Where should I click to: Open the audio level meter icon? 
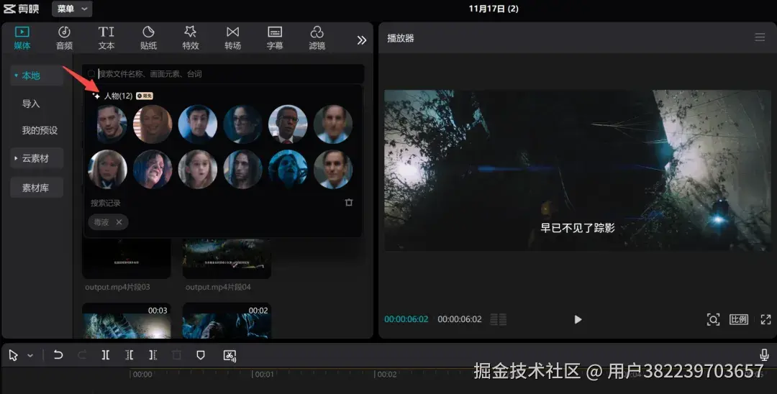[498, 319]
